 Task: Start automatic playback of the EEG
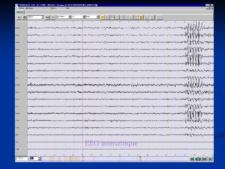pos(210,159)
